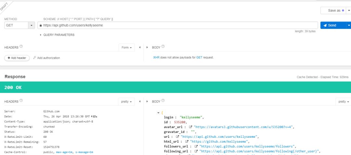The width and height of the screenshot is (351, 155).
Task: Click the X-RateLimit-Remaining value 57
Action: tap(45, 142)
